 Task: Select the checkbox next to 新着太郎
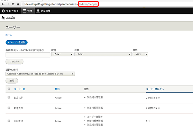tap(9, 108)
